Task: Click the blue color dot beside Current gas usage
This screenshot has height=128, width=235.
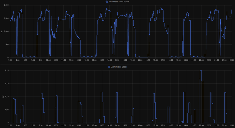Action: pos(109,67)
